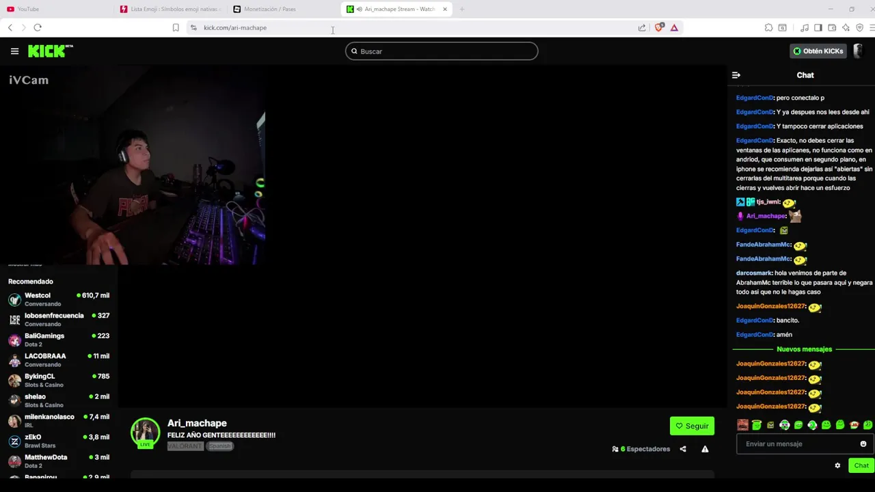Open the VALORANT category tag
This screenshot has width=875, height=492.
tap(185, 446)
